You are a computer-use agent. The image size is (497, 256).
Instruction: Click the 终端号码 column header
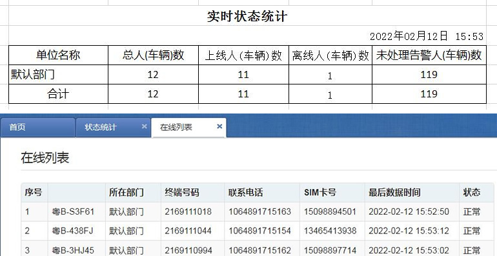(193, 192)
